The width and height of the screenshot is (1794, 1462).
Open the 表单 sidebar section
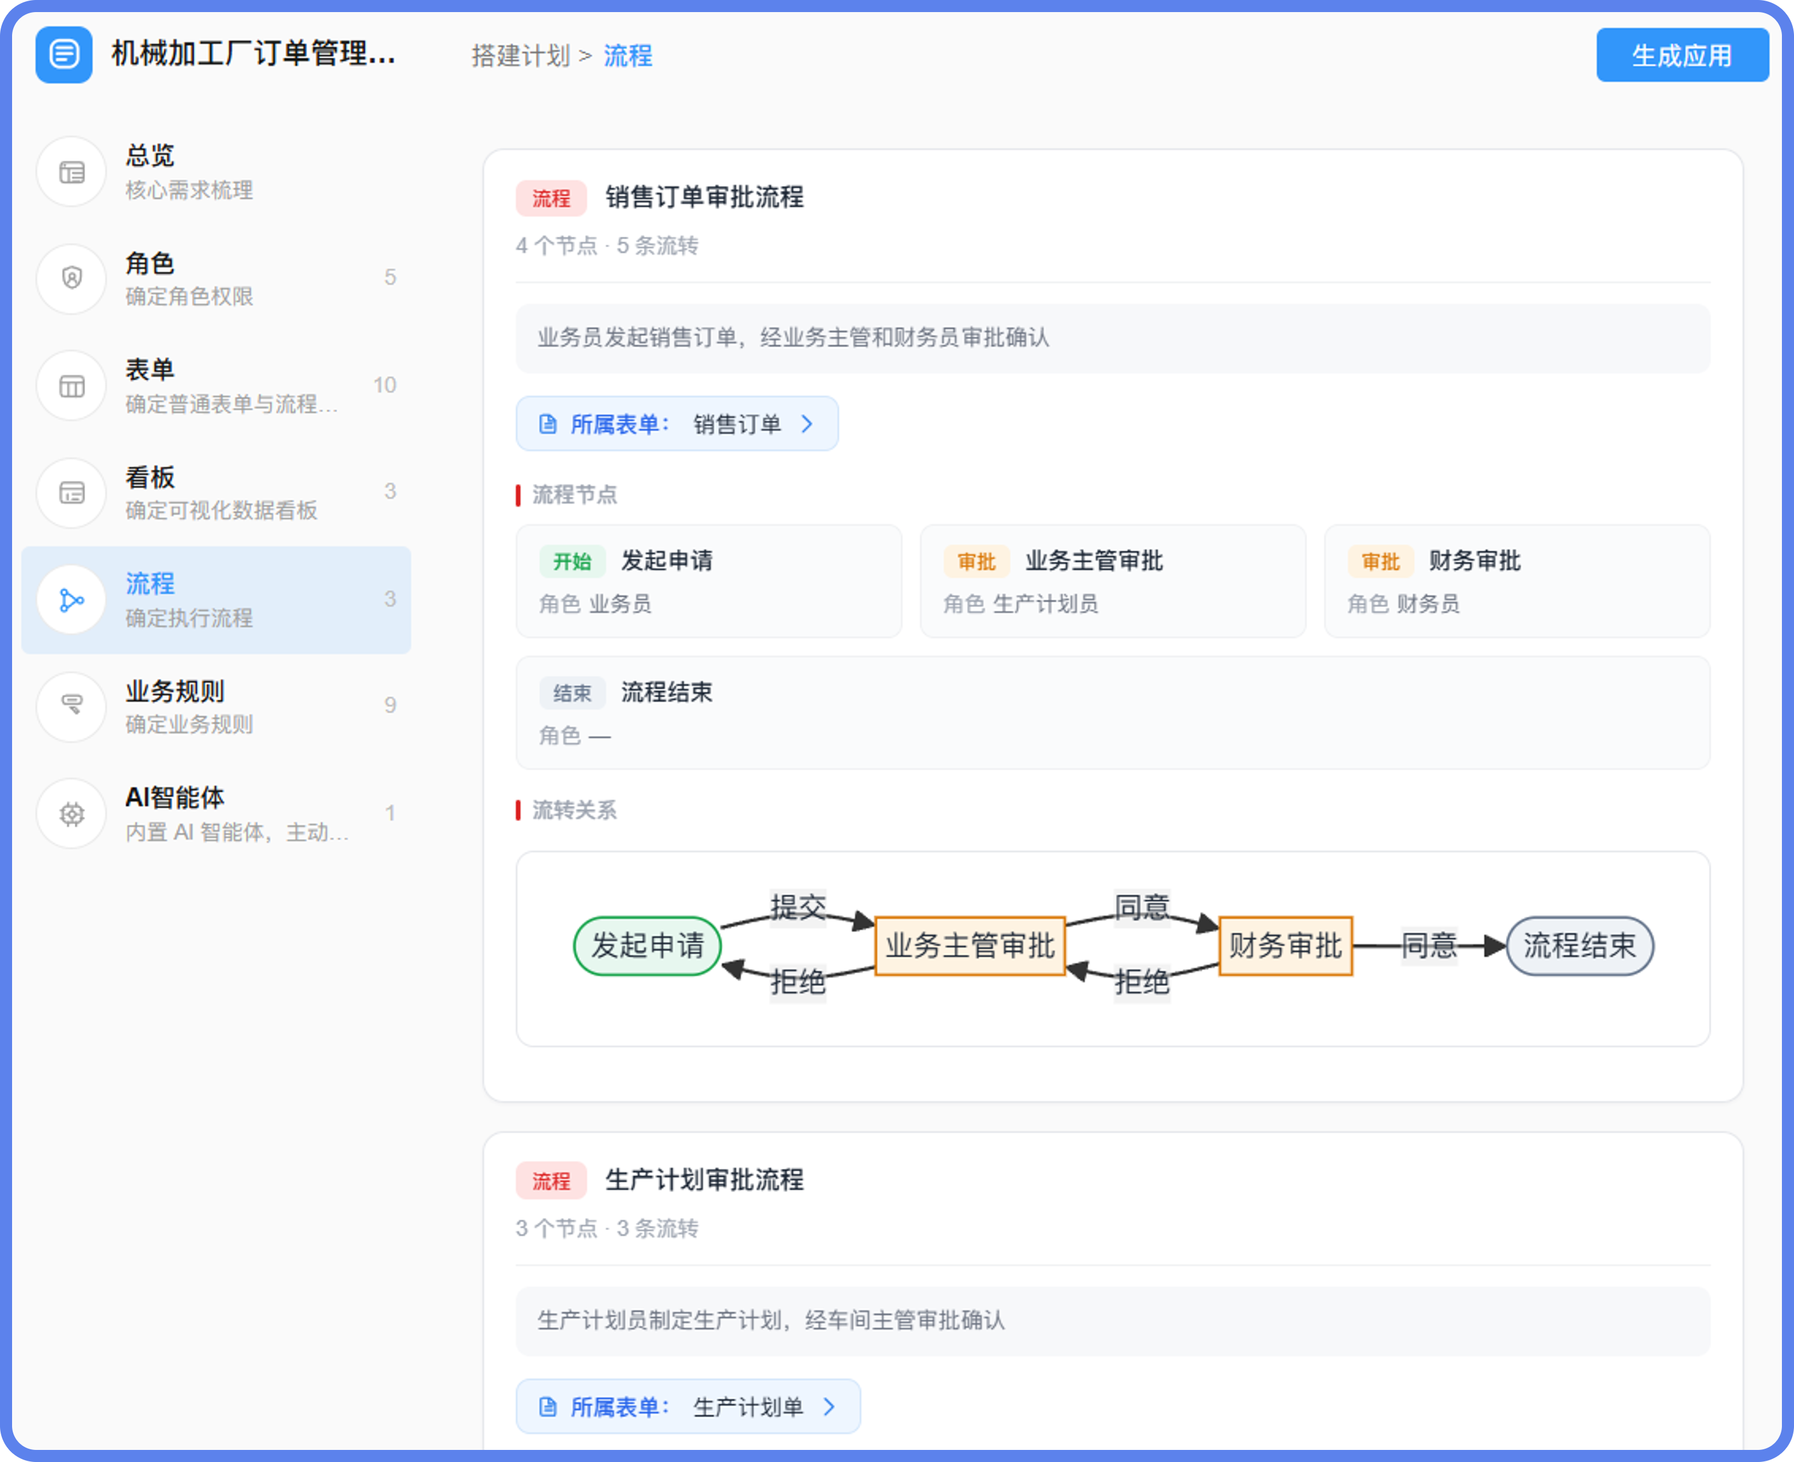tap(216, 385)
